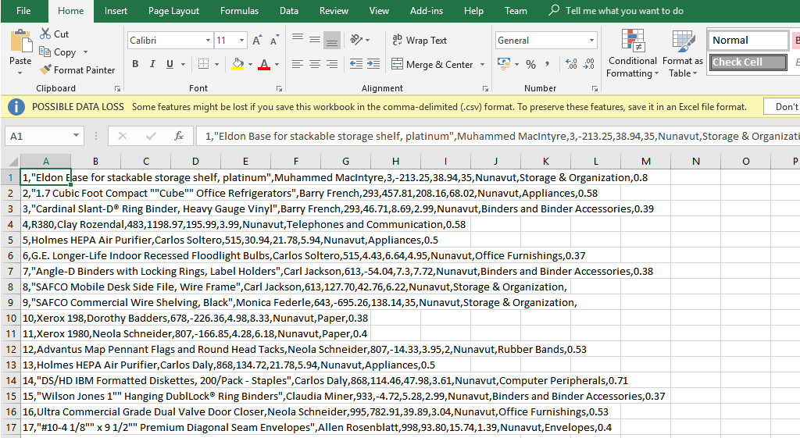Activate the Format Painter brush
The width and height of the screenshot is (800, 438).
pyautogui.click(x=47, y=70)
